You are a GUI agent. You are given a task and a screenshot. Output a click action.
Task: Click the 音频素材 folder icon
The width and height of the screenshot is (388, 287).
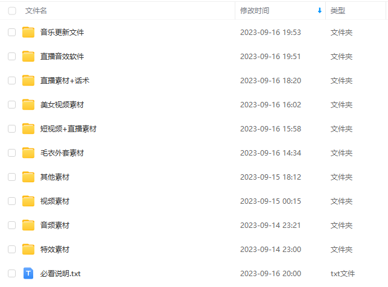coord(28,225)
